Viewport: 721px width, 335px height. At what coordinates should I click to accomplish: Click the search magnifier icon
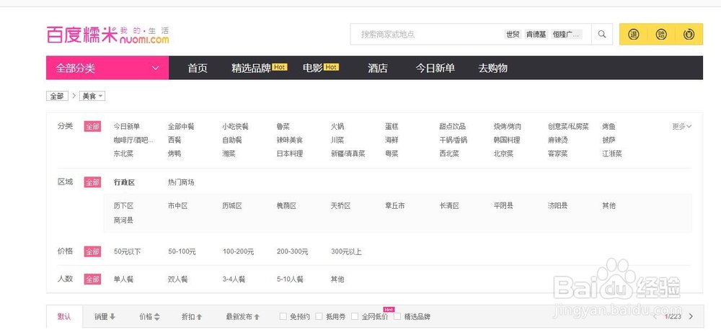pyautogui.click(x=601, y=34)
